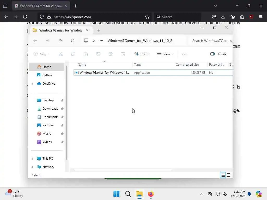Close the Firefox Windows 7 Games tab
The height and width of the screenshot is (200, 267).
(66, 6)
